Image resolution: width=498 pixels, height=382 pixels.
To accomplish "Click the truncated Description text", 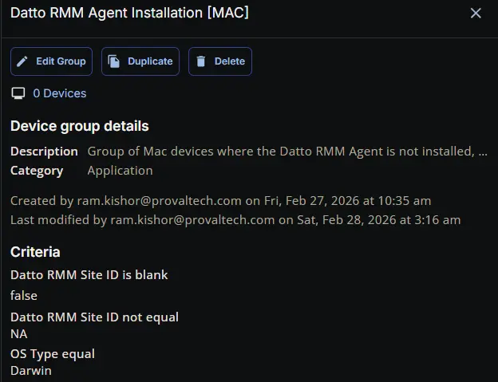I will coord(287,151).
